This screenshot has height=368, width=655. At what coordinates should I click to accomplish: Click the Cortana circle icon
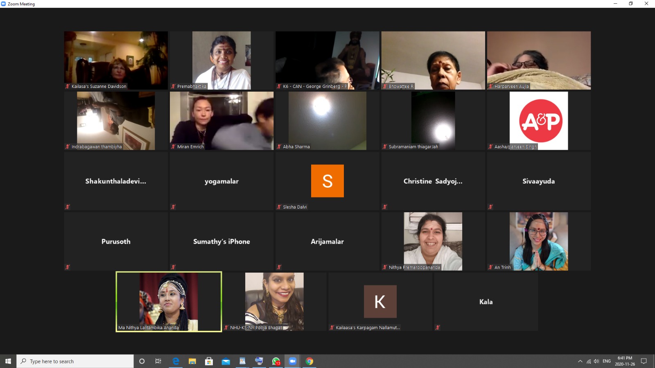click(142, 361)
